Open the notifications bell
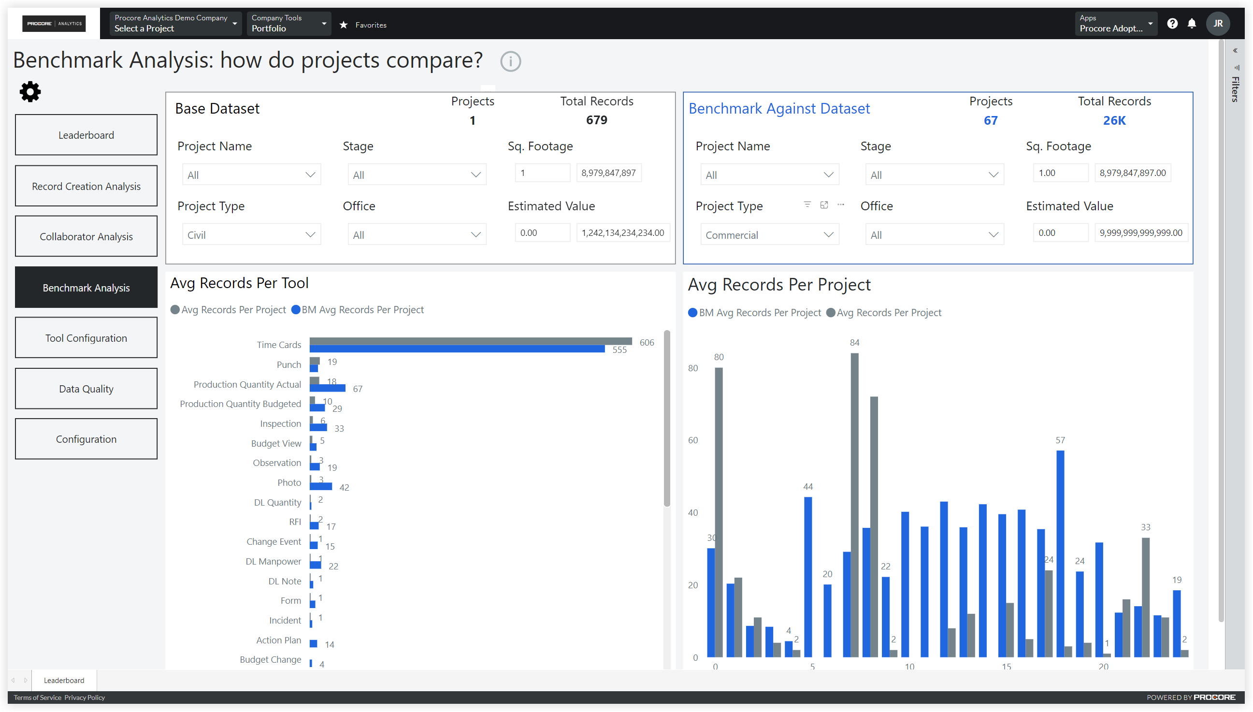The height and width of the screenshot is (712, 1253). tap(1192, 24)
